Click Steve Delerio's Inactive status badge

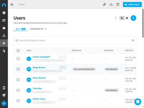coord(62,78)
